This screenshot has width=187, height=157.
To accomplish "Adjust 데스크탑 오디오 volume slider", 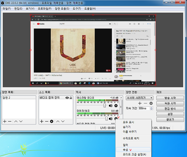I will (105, 106).
